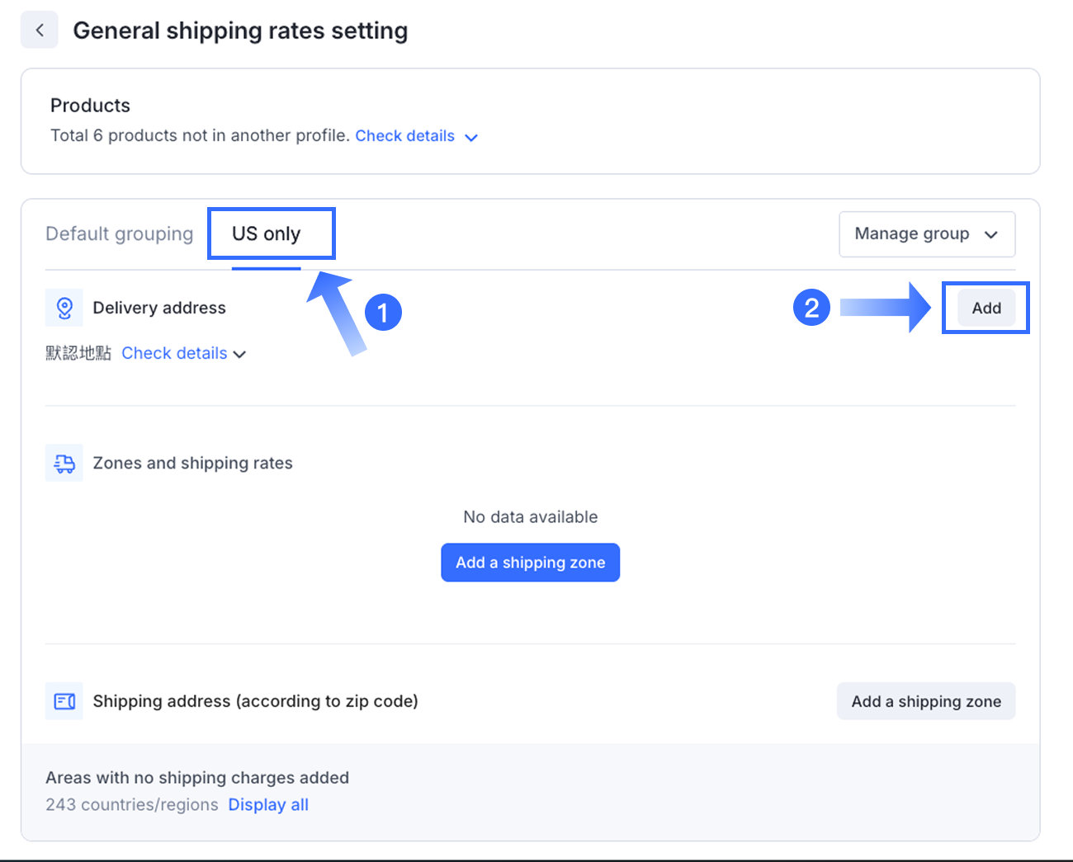1073x862 pixels.
Task: Open the Manage group dropdown
Action: pos(927,234)
